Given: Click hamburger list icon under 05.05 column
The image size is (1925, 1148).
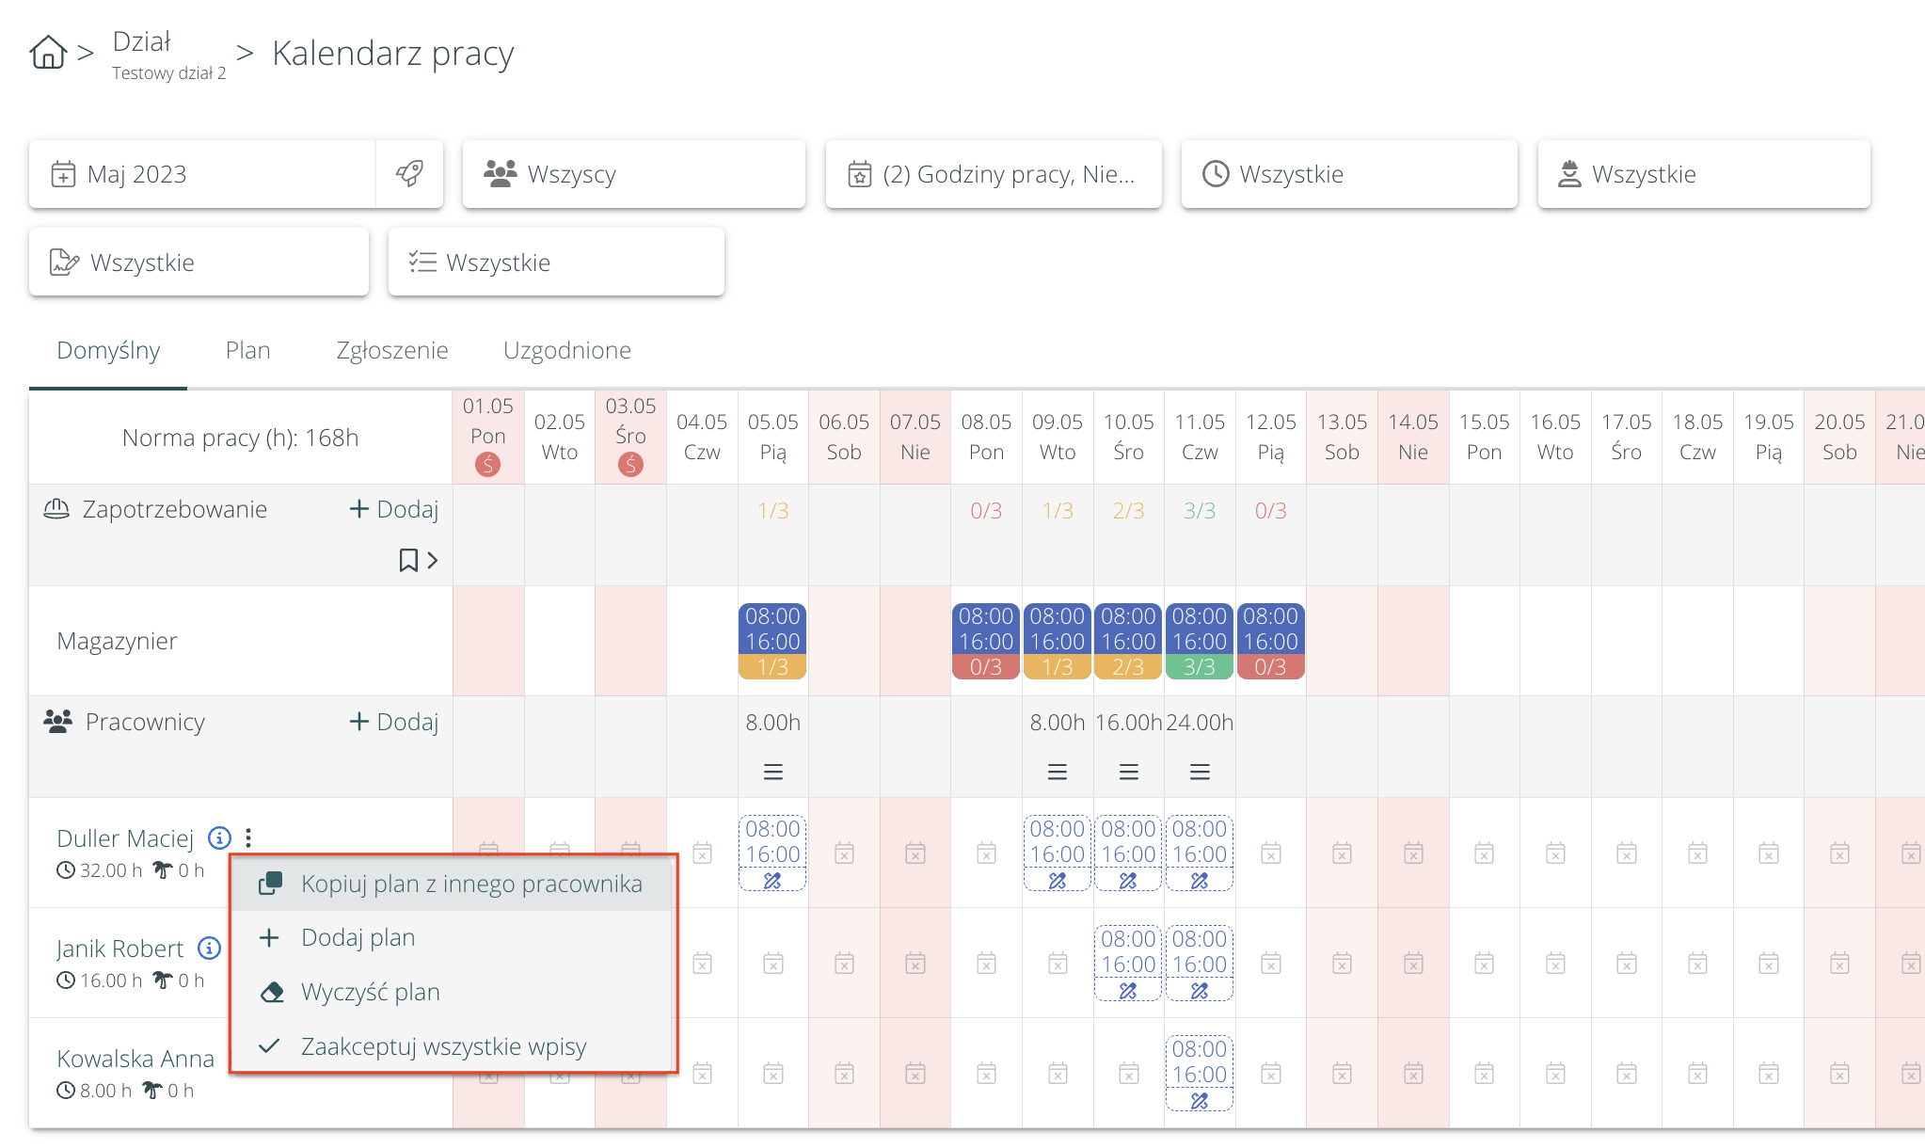Looking at the screenshot, I should coord(772,773).
